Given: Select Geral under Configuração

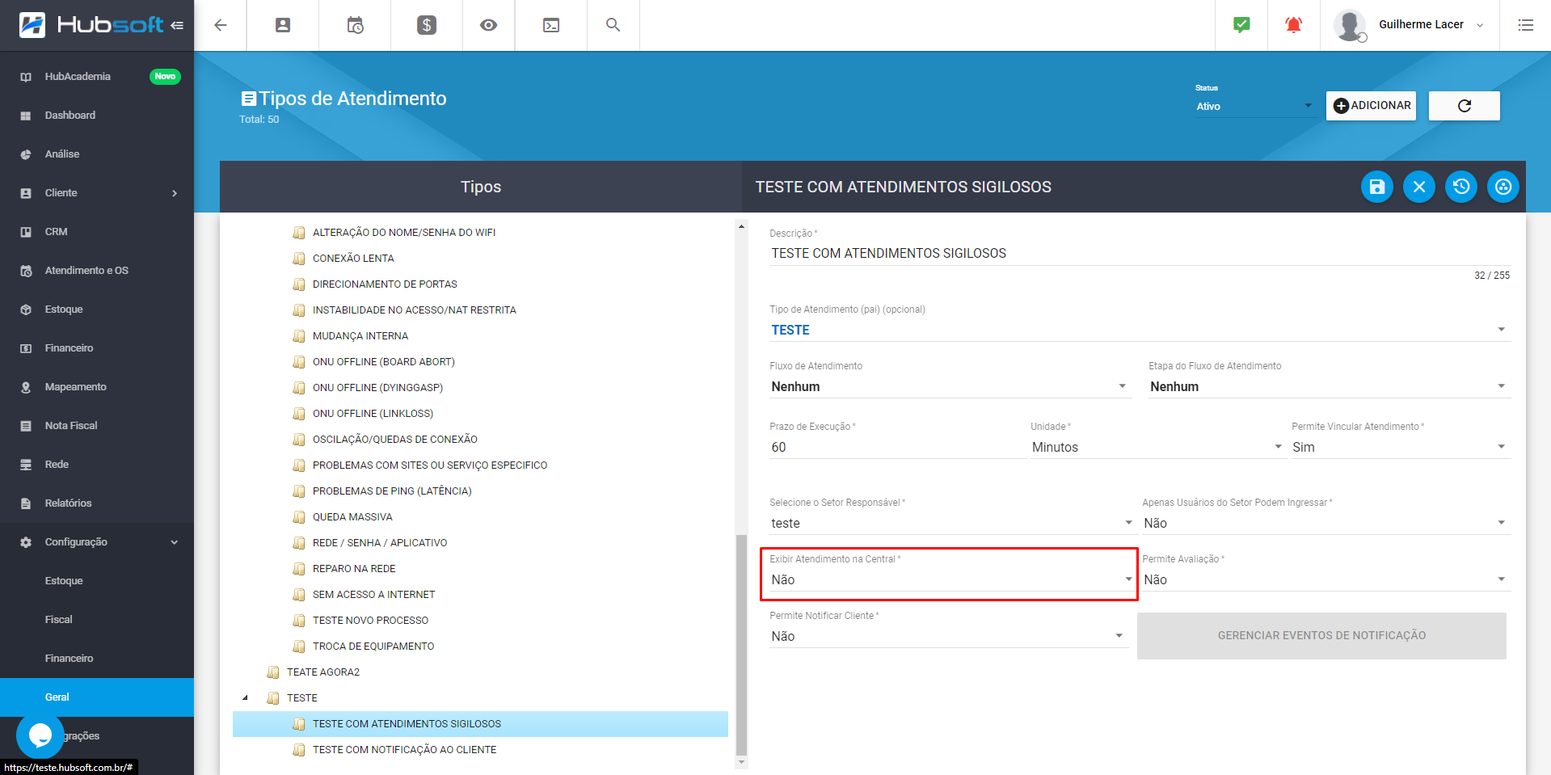Looking at the screenshot, I should pyautogui.click(x=97, y=697).
